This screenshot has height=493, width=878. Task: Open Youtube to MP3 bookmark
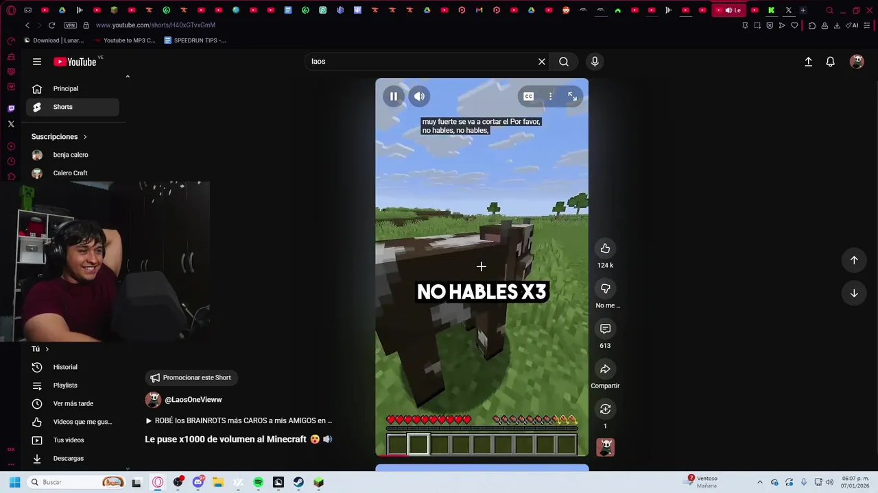(124, 40)
